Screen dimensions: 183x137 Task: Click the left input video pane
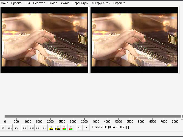[x=44, y=40]
